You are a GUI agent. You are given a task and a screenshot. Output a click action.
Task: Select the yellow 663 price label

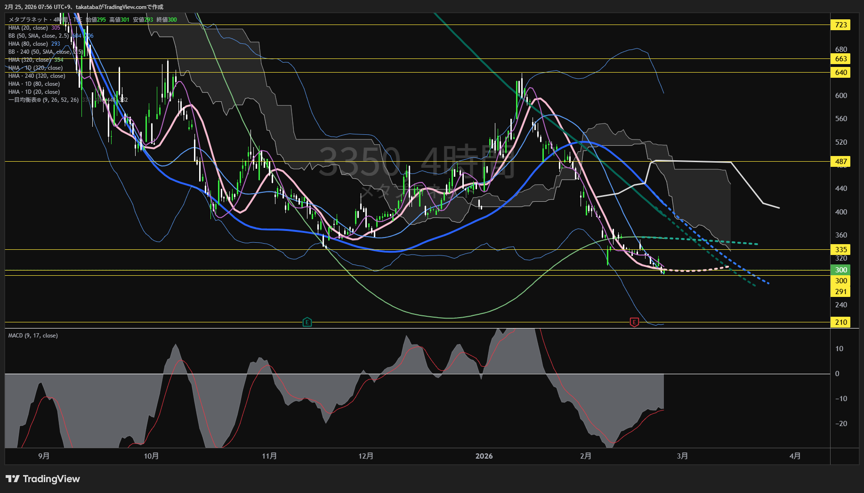coord(840,59)
